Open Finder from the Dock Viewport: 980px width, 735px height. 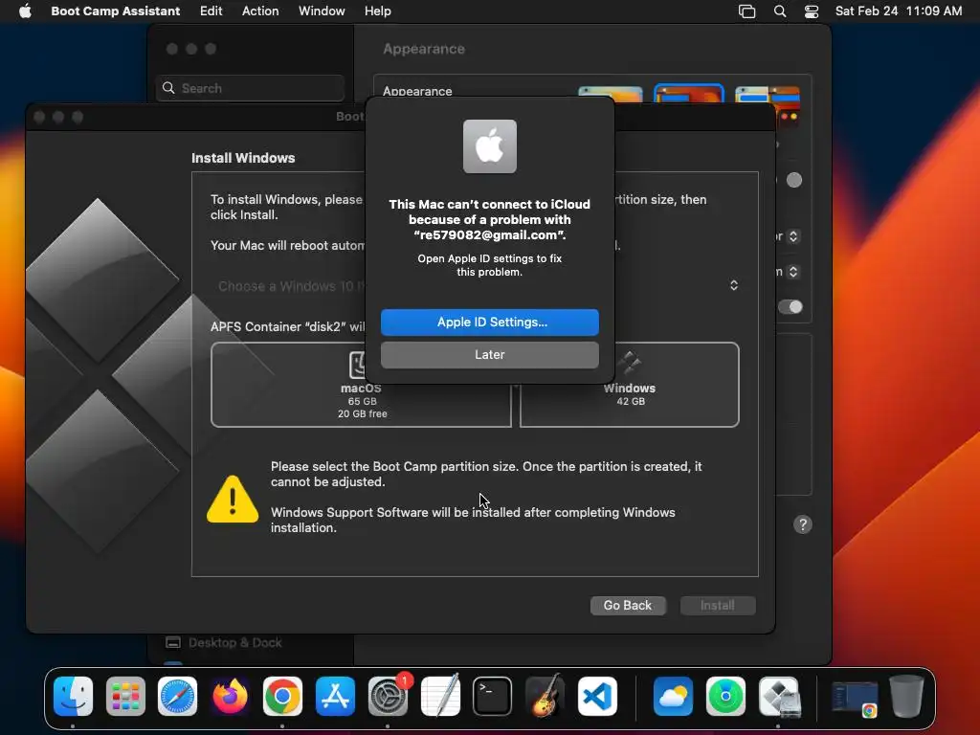tap(73, 696)
